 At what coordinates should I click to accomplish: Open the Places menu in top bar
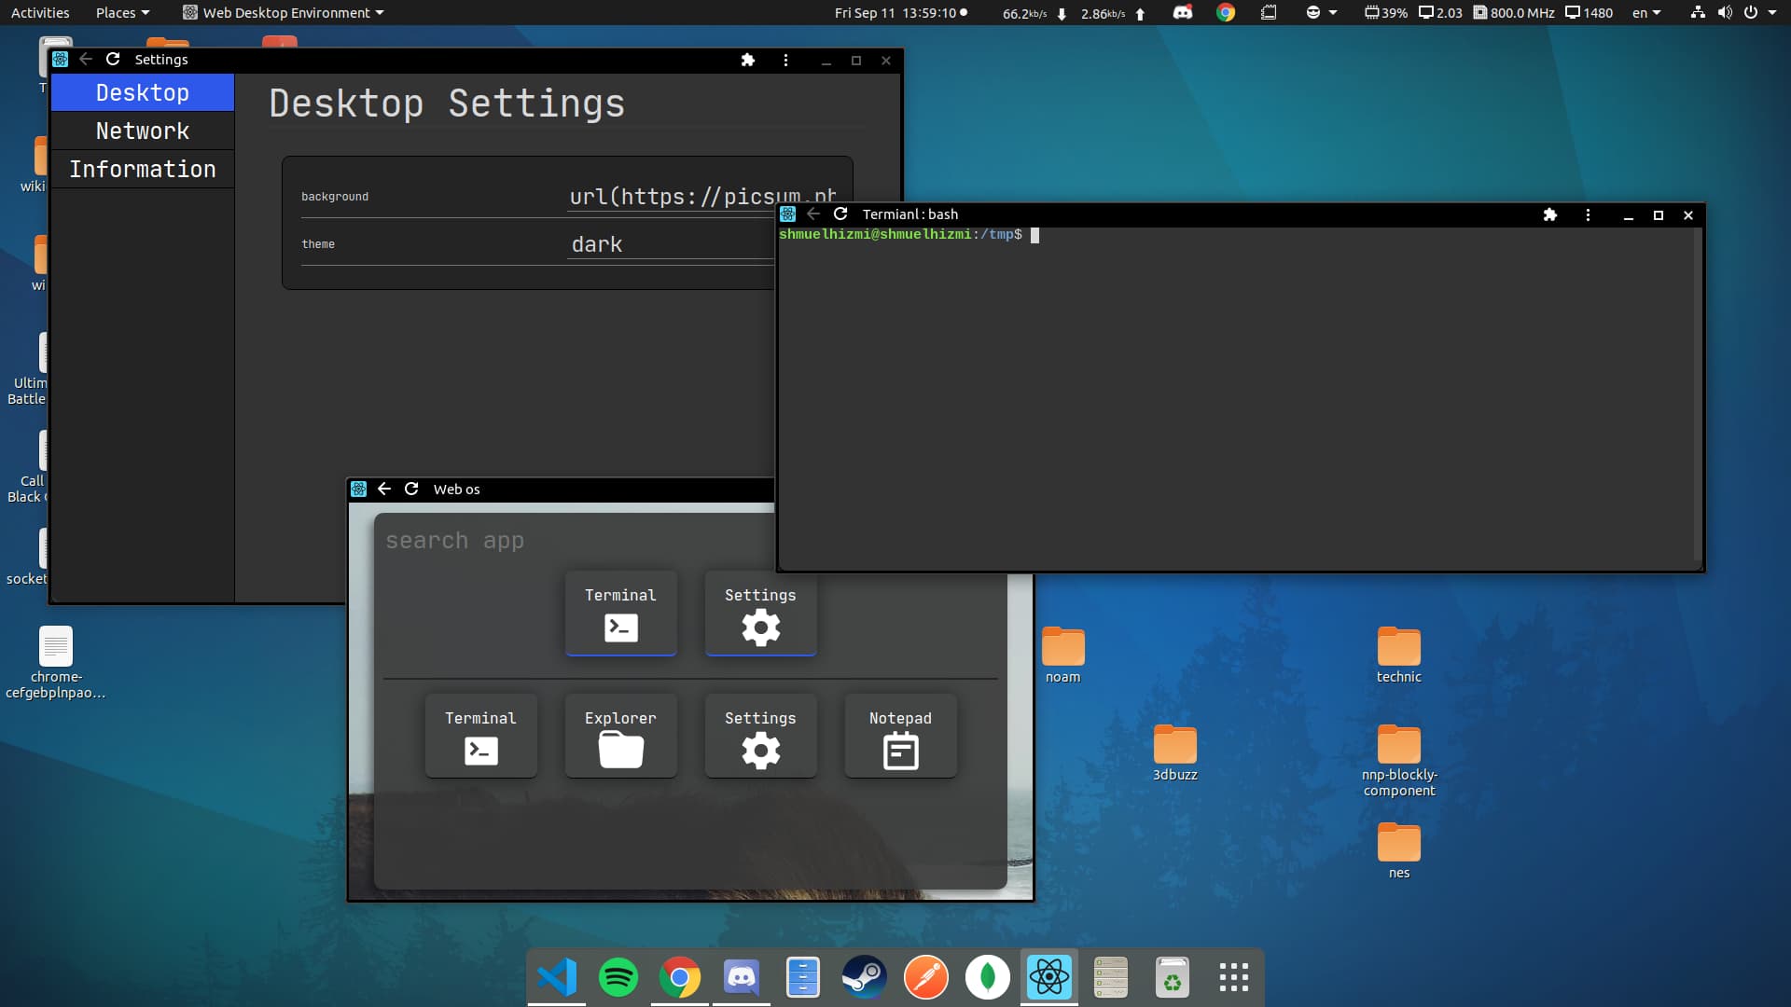(121, 13)
